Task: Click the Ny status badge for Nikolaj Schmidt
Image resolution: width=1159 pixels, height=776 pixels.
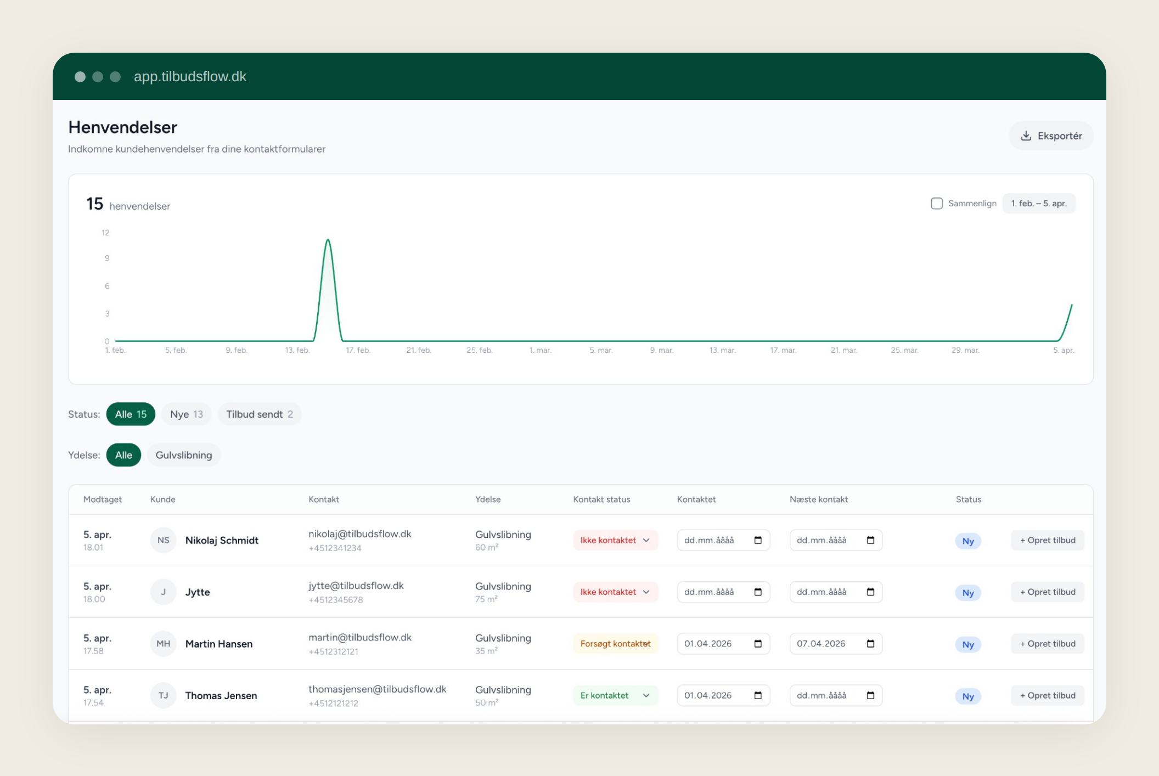Action: click(968, 541)
